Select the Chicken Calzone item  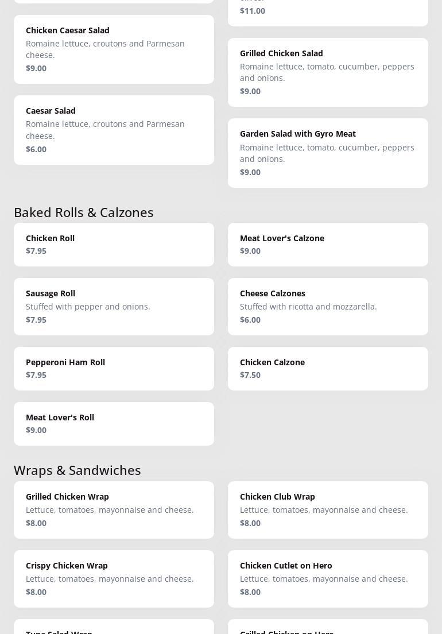tap(328, 369)
